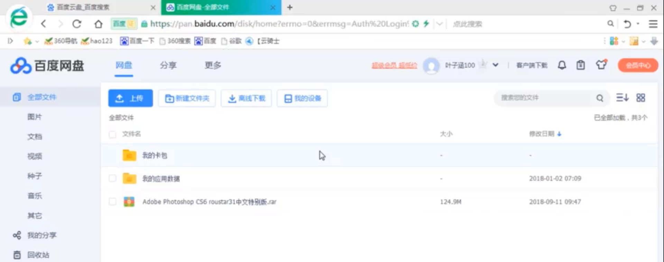
Task: Click the 上传 upload button
Action: 130,98
